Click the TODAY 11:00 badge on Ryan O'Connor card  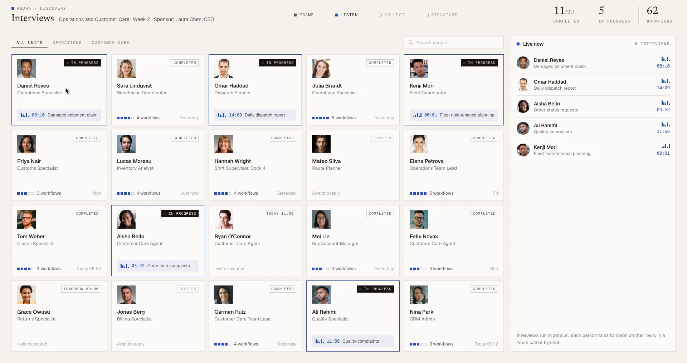[x=280, y=214]
